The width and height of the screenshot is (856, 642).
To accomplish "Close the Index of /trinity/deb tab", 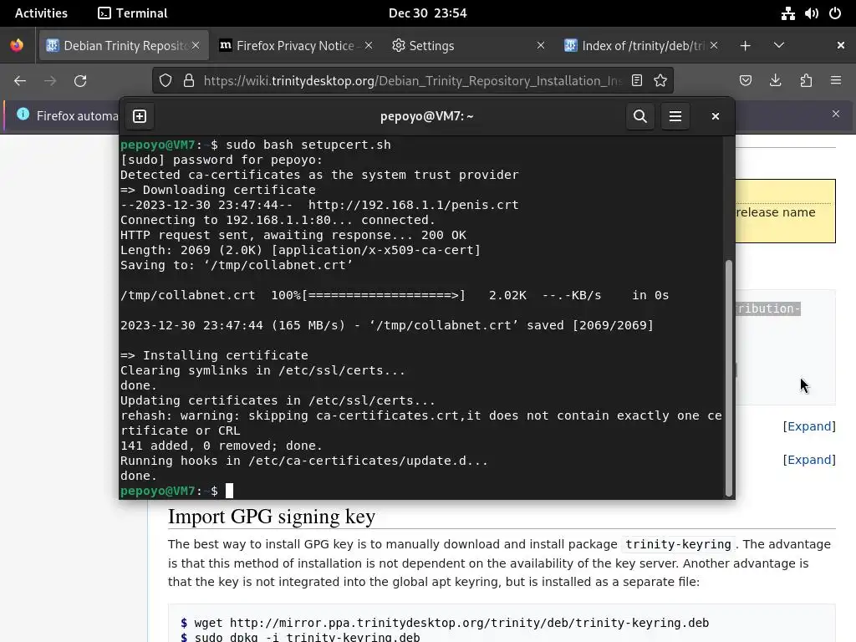I will tap(714, 45).
